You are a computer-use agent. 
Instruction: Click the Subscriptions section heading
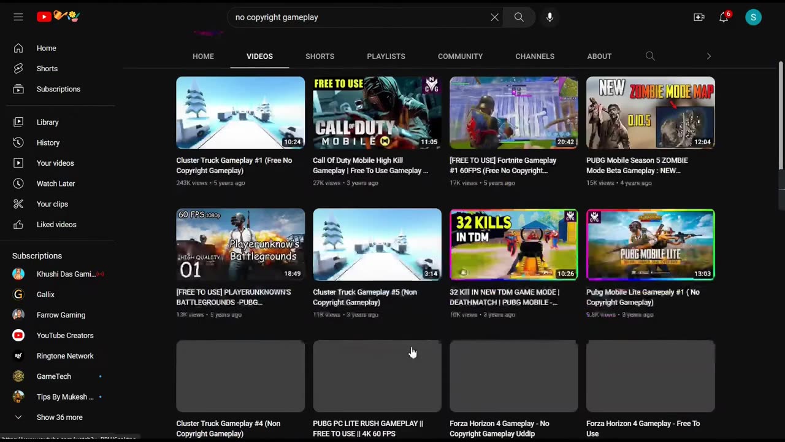coord(37,255)
